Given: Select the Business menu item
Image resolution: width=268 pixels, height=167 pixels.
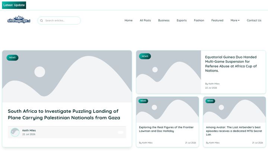Looking at the screenshot, I should click(164, 20).
